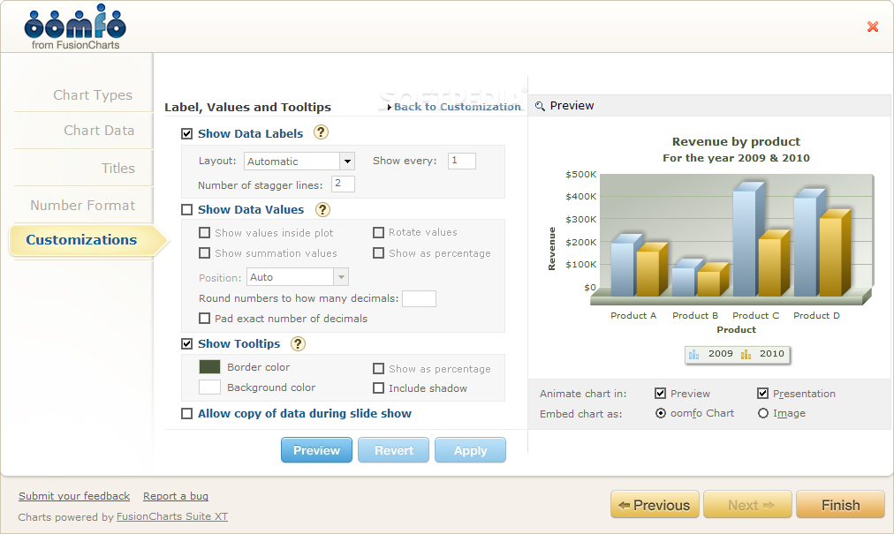Viewport: 894px width, 534px height.
Task: Click the oomfo logo
Action: (x=75, y=26)
